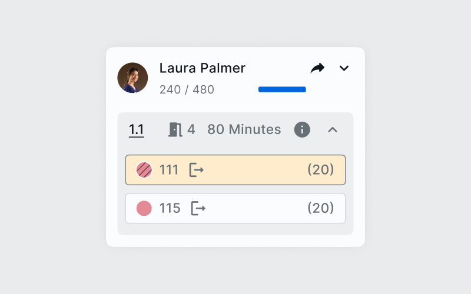
Task: Collapse the 1.1 section with up chevron
Action: click(x=333, y=129)
